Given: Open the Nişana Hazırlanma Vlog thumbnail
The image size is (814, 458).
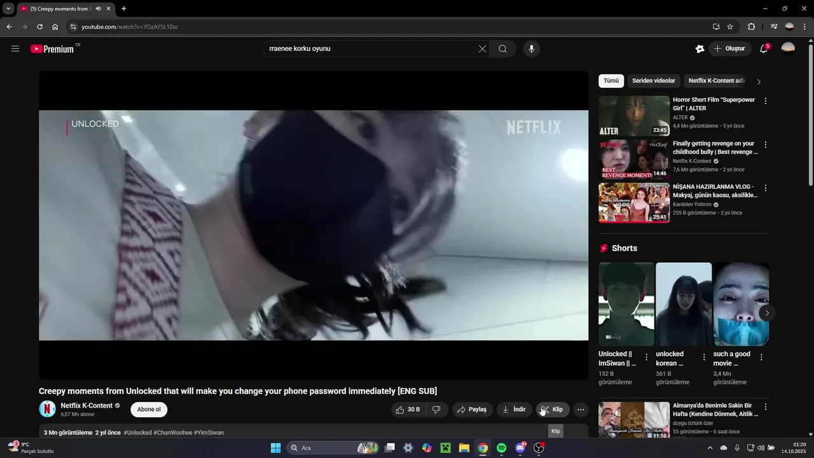Looking at the screenshot, I should coord(634,202).
